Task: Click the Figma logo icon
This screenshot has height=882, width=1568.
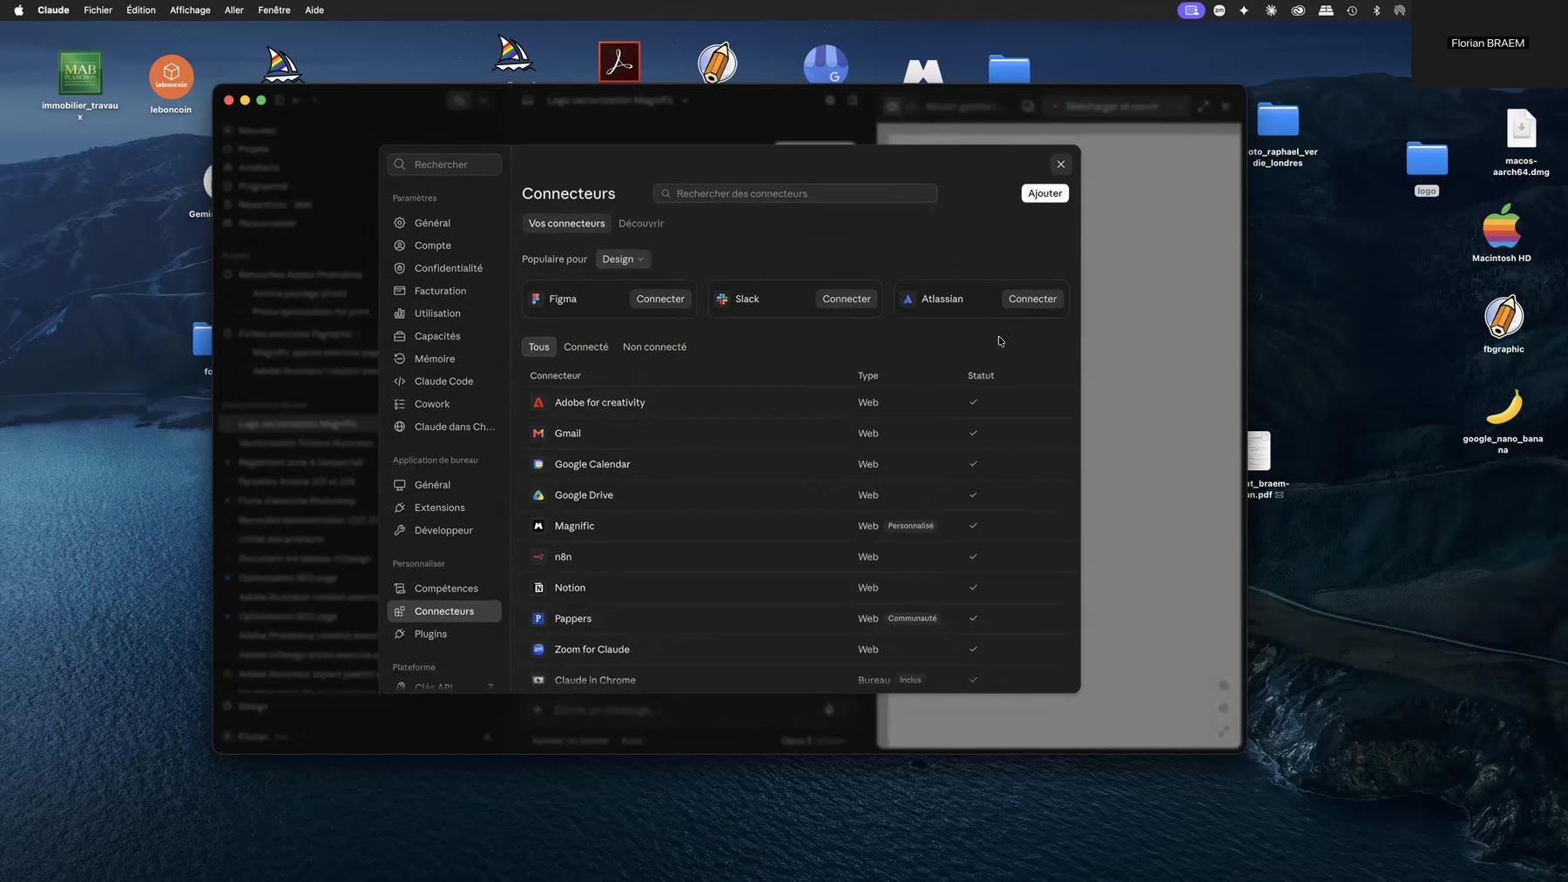Action: pyautogui.click(x=536, y=299)
